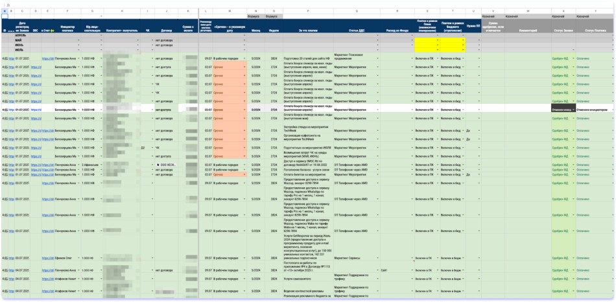Select yellow МАЙ cell under Платеж в рамках Плана
This screenshot has width=616, height=302.
tap(427, 40)
